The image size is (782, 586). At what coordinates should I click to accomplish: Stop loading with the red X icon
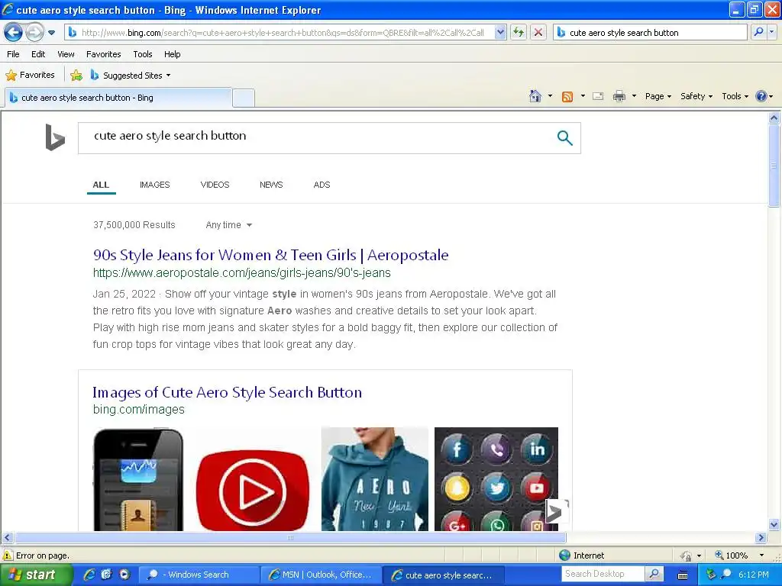click(538, 33)
